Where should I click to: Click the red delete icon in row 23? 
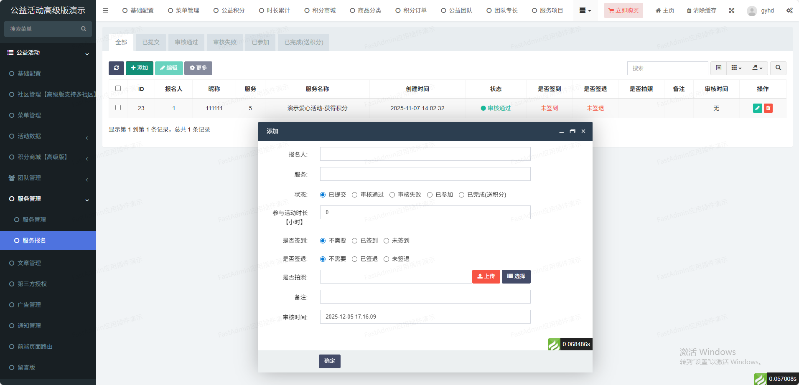(x=768, y=108)
